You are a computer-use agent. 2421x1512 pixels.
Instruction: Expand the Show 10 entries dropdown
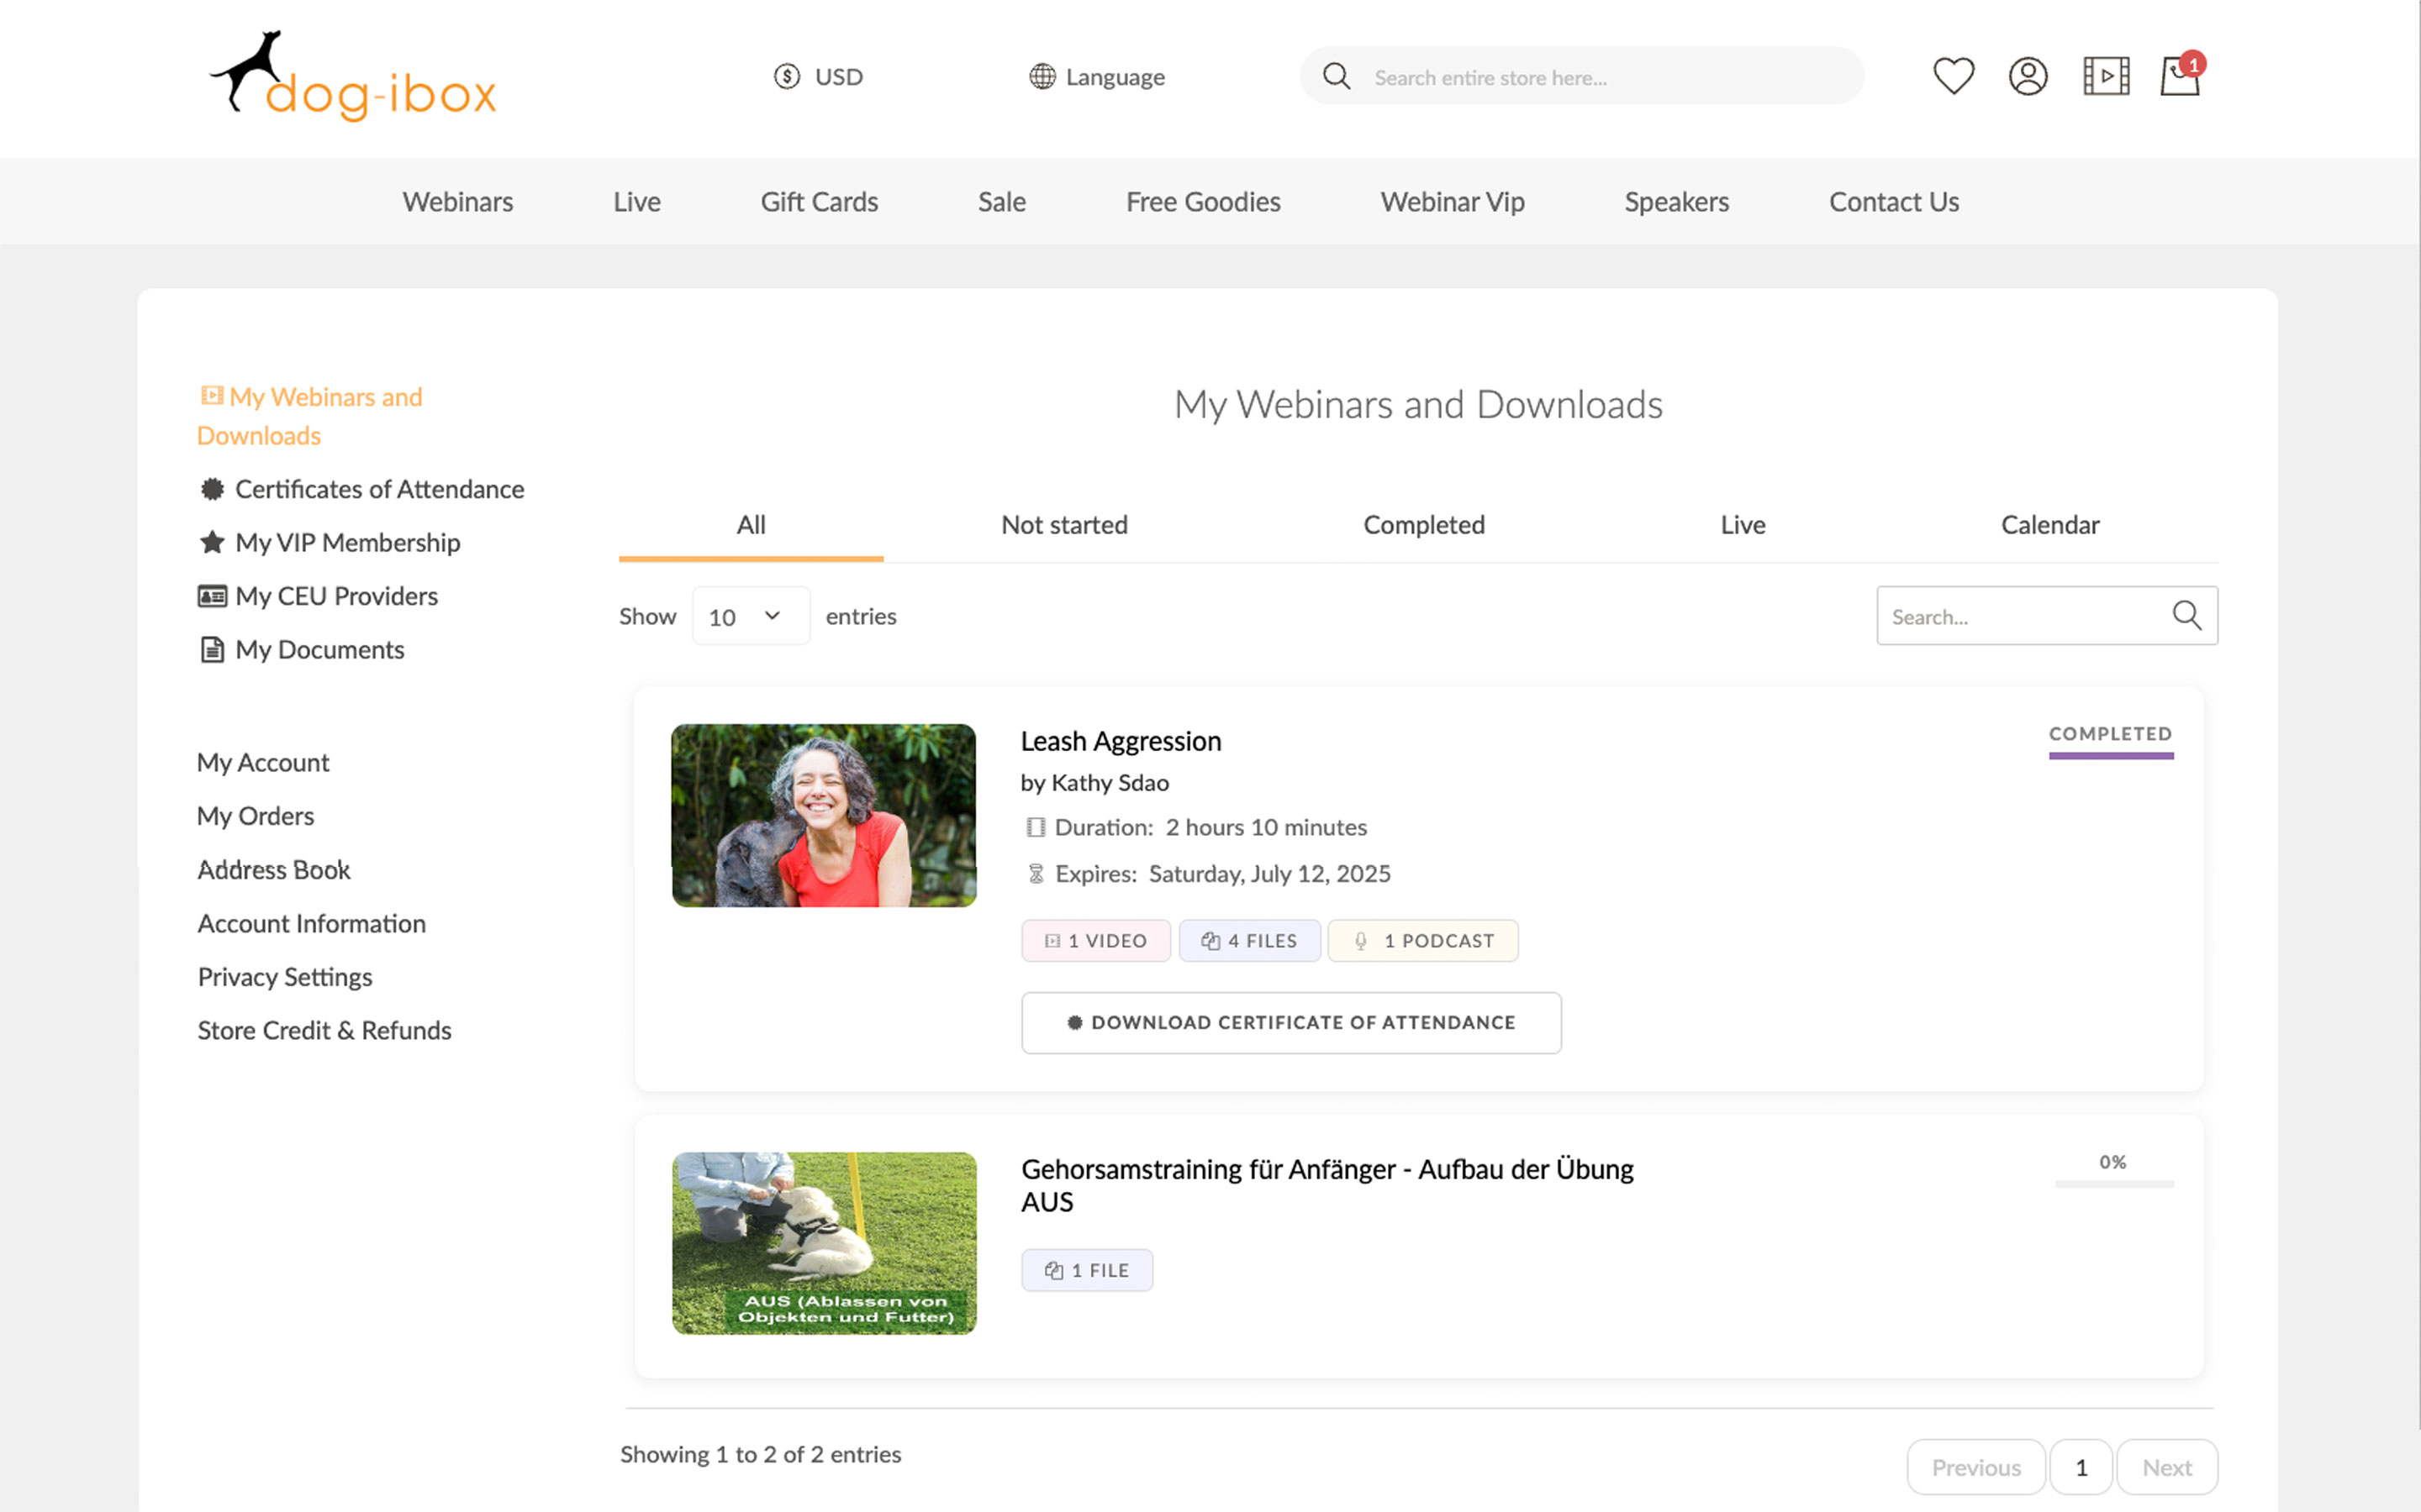(751, 616)
